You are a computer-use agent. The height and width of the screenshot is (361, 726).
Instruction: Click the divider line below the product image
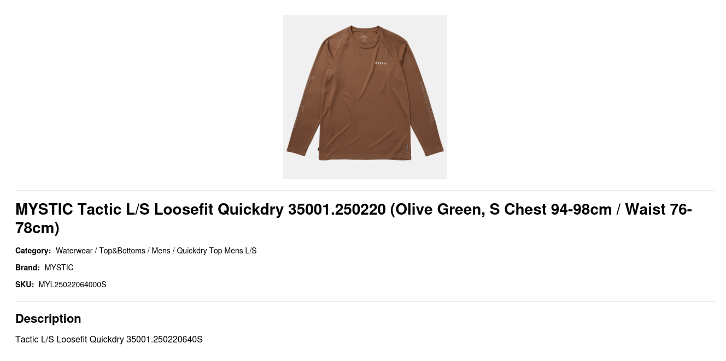pos(365,191)
